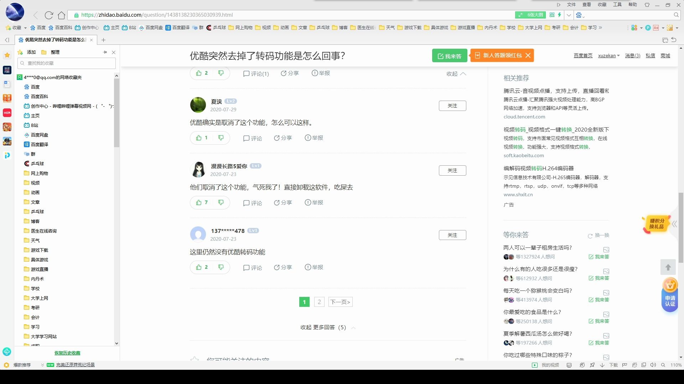Share the top answer

[290, 73]
